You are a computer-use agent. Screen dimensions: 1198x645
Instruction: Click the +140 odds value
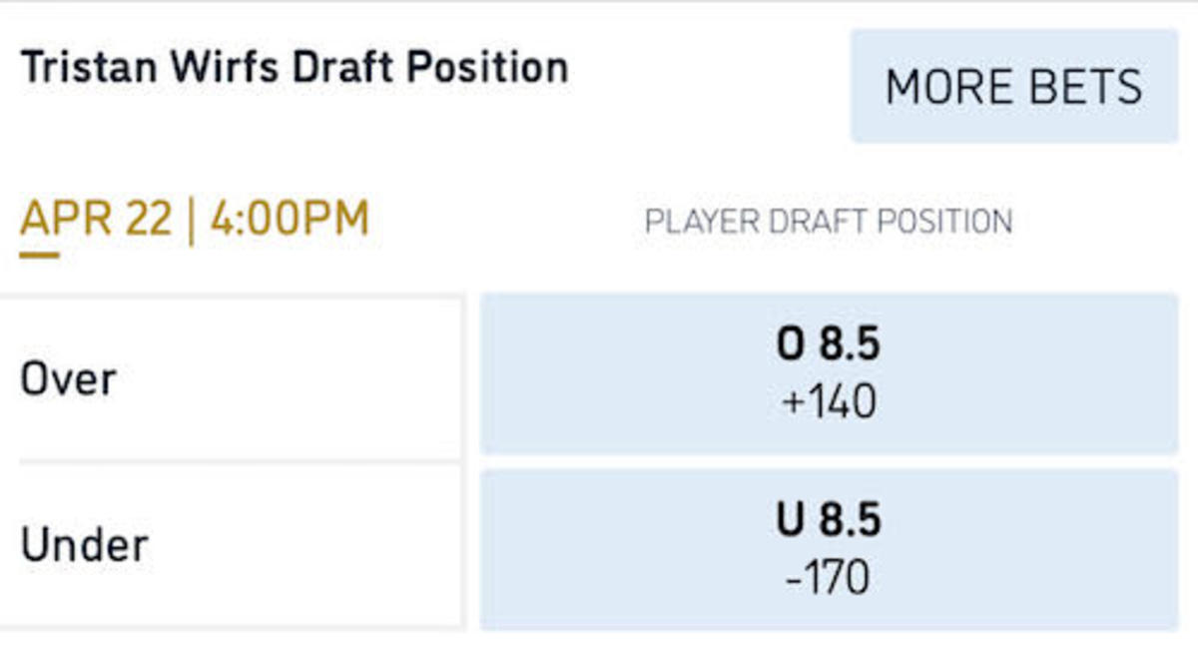829,402
